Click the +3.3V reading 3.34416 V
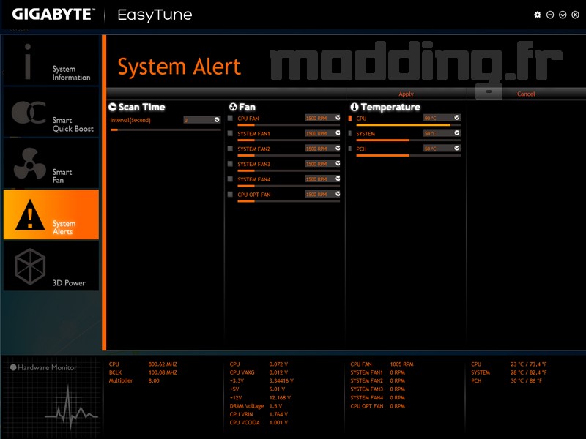 coord(281,380)
